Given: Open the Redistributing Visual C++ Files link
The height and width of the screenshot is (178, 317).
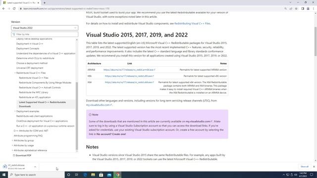Looking at the screenshot, I should (x=192, y=23).
